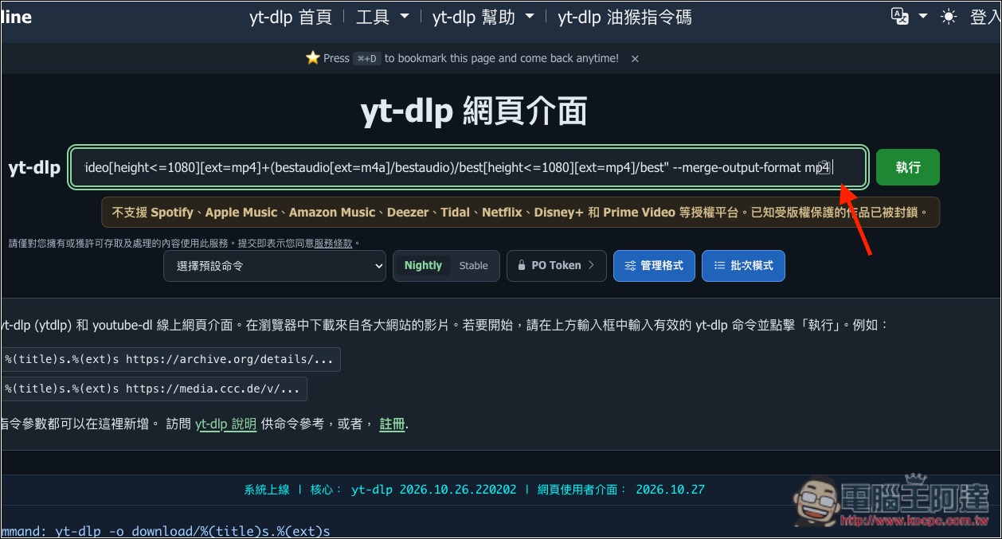The width and height of the screenshot is (1002, 539).
Task: Click the command line output text
Action: click(x=166, y=530)
